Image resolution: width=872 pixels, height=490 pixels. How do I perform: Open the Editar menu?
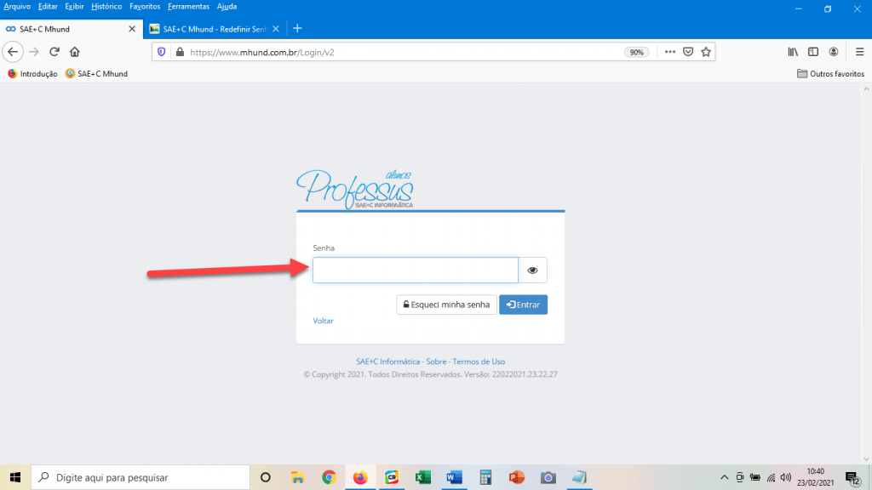tap(48, 7)
